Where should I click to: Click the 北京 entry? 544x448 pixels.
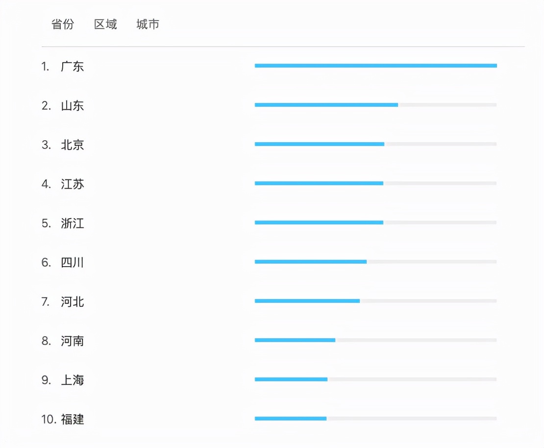click(x=72, y=145)
